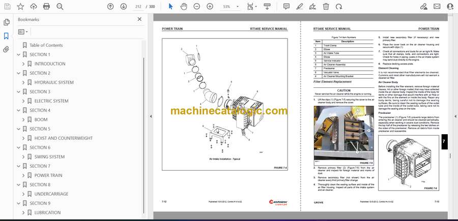Click the Rotate page icon
458x221 pixels.
pos(339,7)
